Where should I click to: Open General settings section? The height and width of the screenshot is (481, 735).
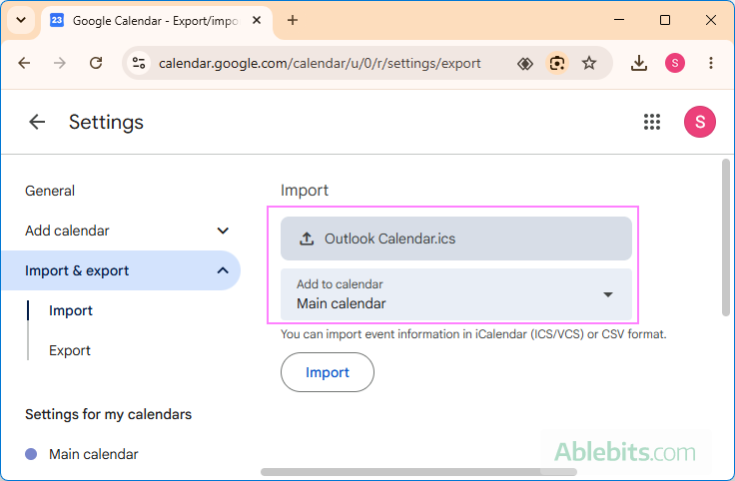coord(50,191)
